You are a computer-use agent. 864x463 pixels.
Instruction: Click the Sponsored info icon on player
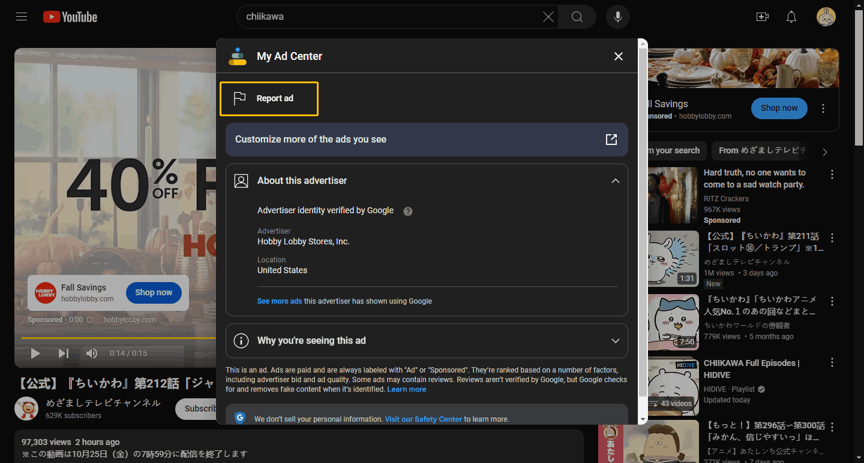pyautogui.click(x=90, y=320)
